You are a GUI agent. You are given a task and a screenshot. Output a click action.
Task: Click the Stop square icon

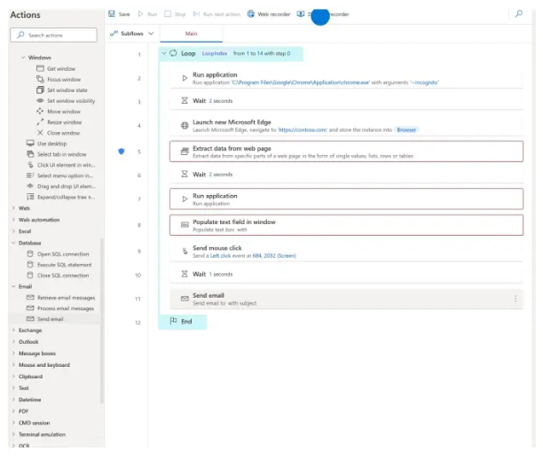coord(168,14)
